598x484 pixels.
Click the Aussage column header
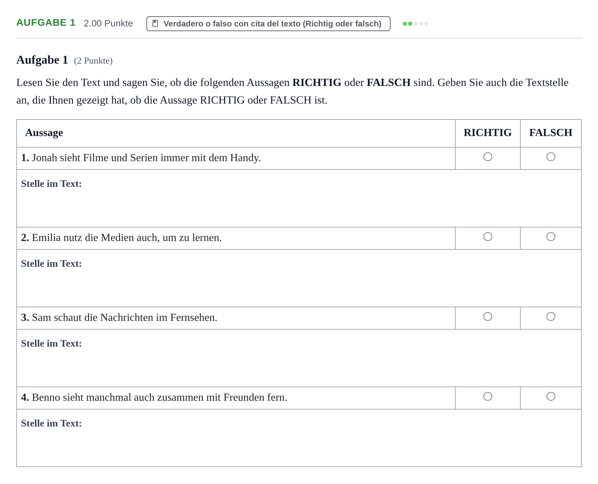click(x=44, y=133)
